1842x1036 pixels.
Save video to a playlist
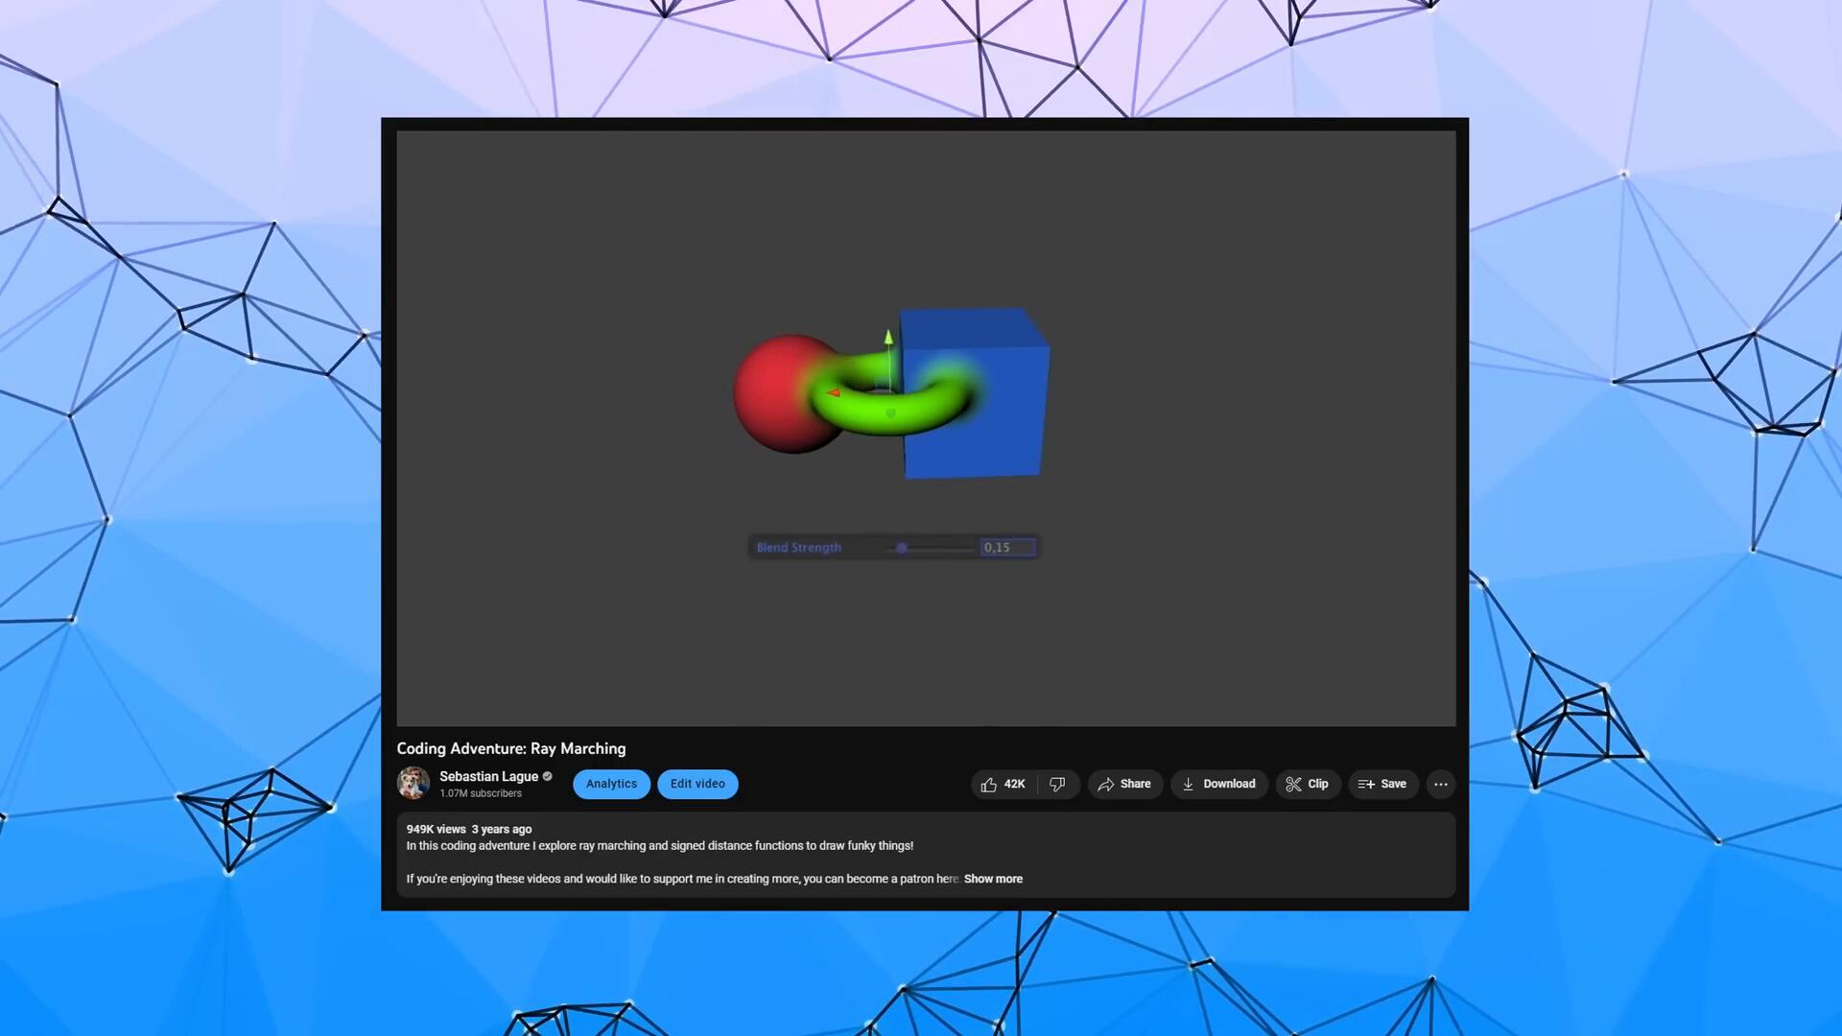1382,785
